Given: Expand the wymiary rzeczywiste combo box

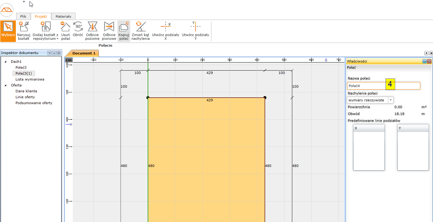Looking at the screenshot, I should point(391,100).
